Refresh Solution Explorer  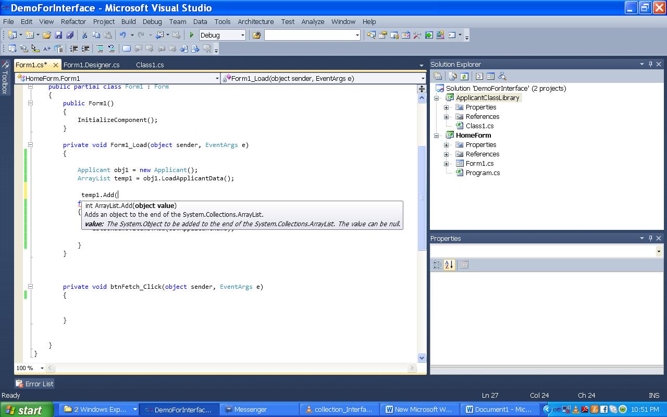coord(464,76)
